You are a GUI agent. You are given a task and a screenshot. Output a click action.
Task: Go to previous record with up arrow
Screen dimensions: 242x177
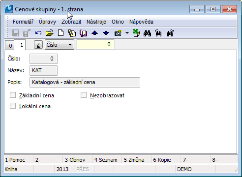coord(94,33)
